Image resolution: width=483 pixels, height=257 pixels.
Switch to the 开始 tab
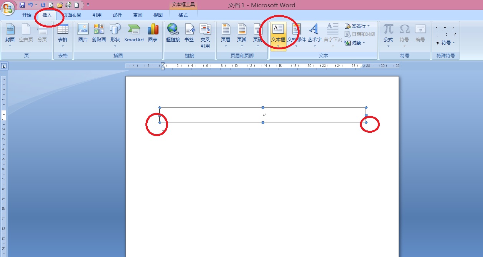pos(27,15)
